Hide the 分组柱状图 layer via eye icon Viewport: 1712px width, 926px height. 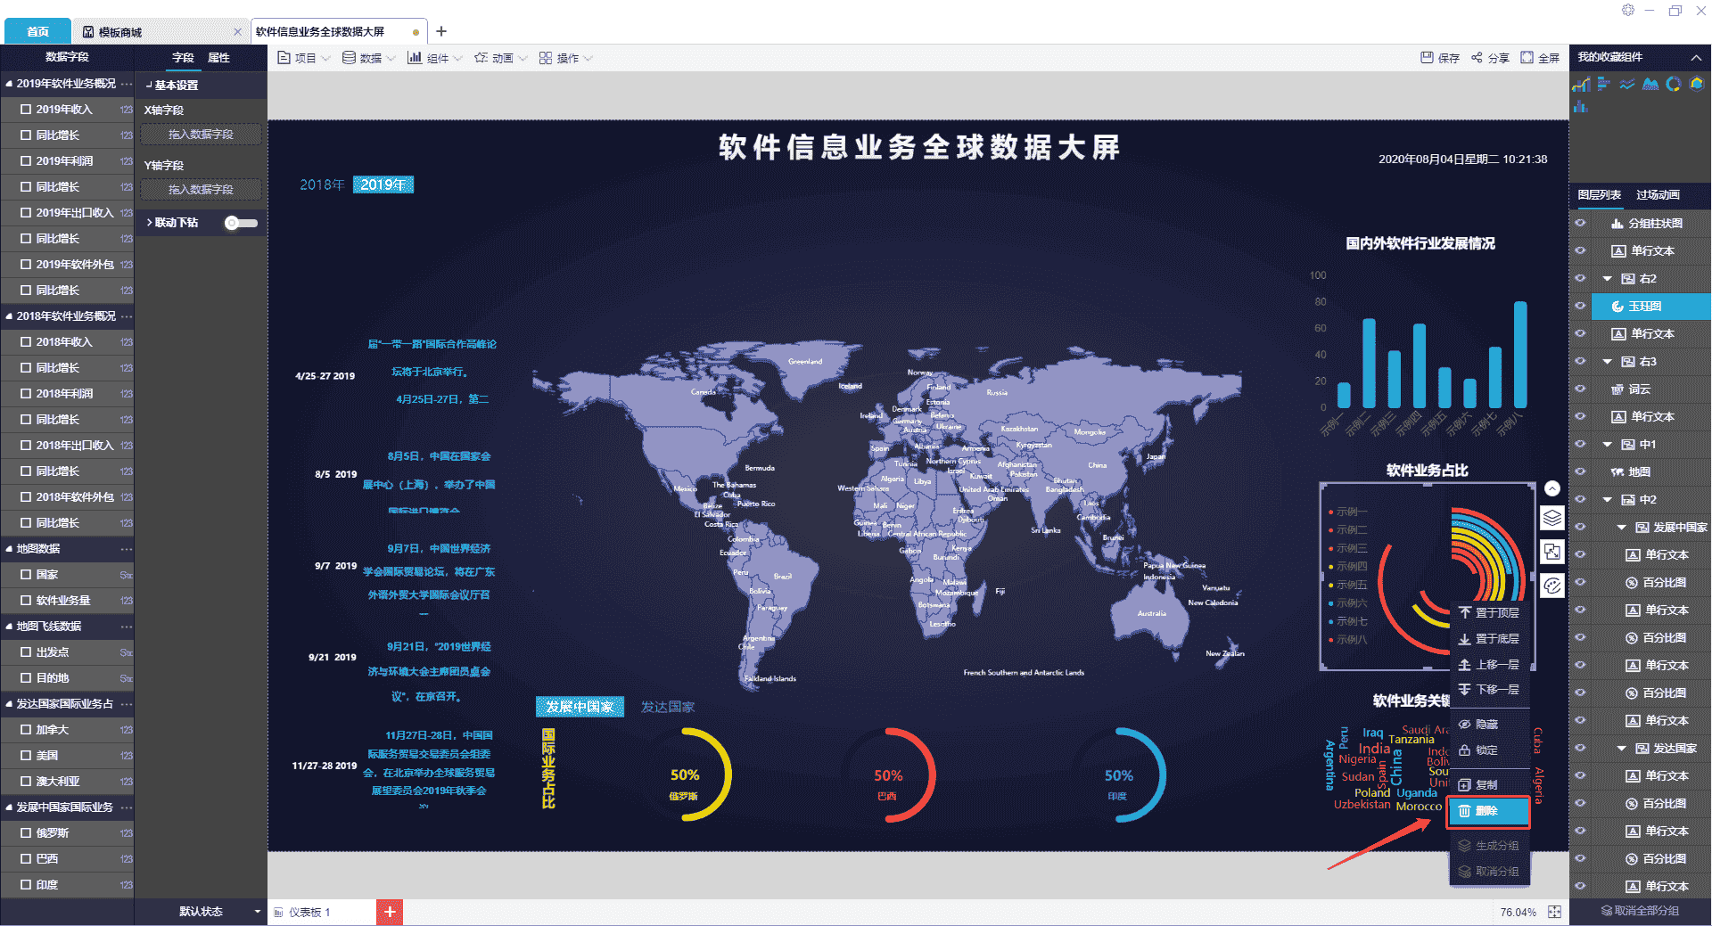[1580, 224]
